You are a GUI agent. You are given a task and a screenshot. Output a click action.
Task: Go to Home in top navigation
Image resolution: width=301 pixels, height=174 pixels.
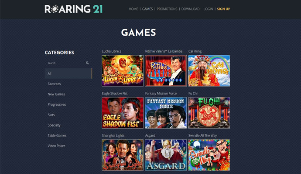[133, 9]
